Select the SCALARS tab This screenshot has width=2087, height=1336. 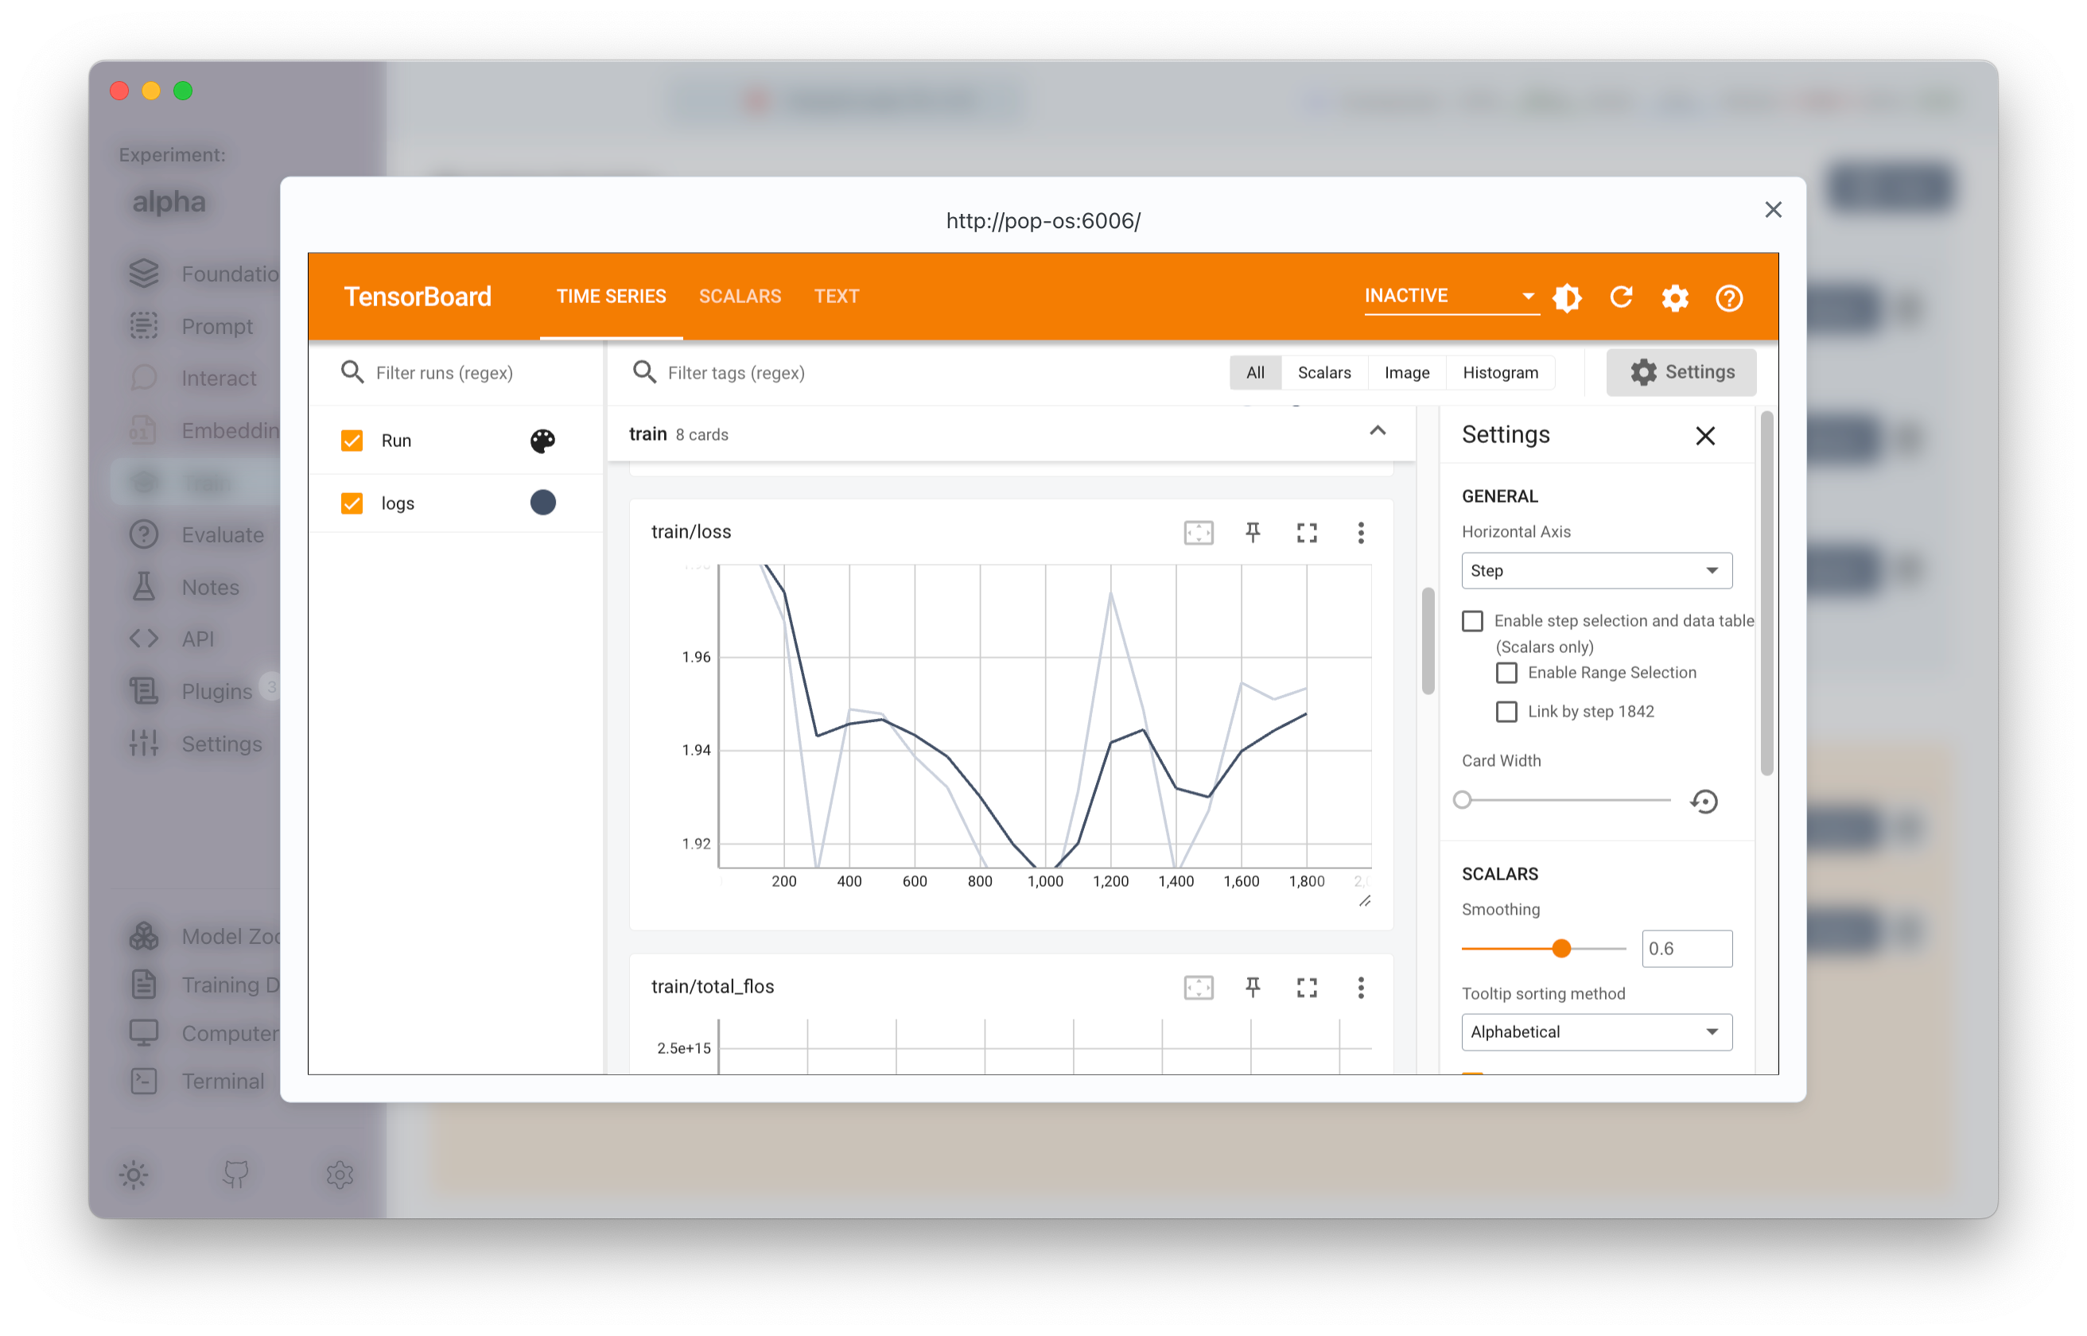tap(739, 295)
